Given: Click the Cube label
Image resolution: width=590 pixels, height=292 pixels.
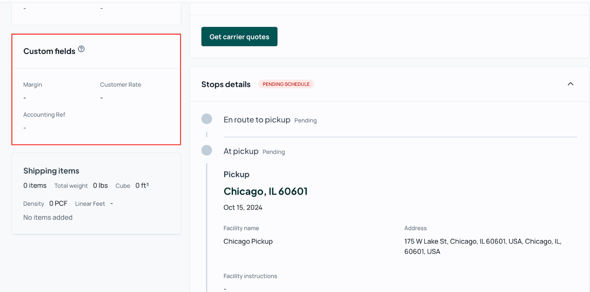Looking at the screenshot, I should [x=123, y=186].
